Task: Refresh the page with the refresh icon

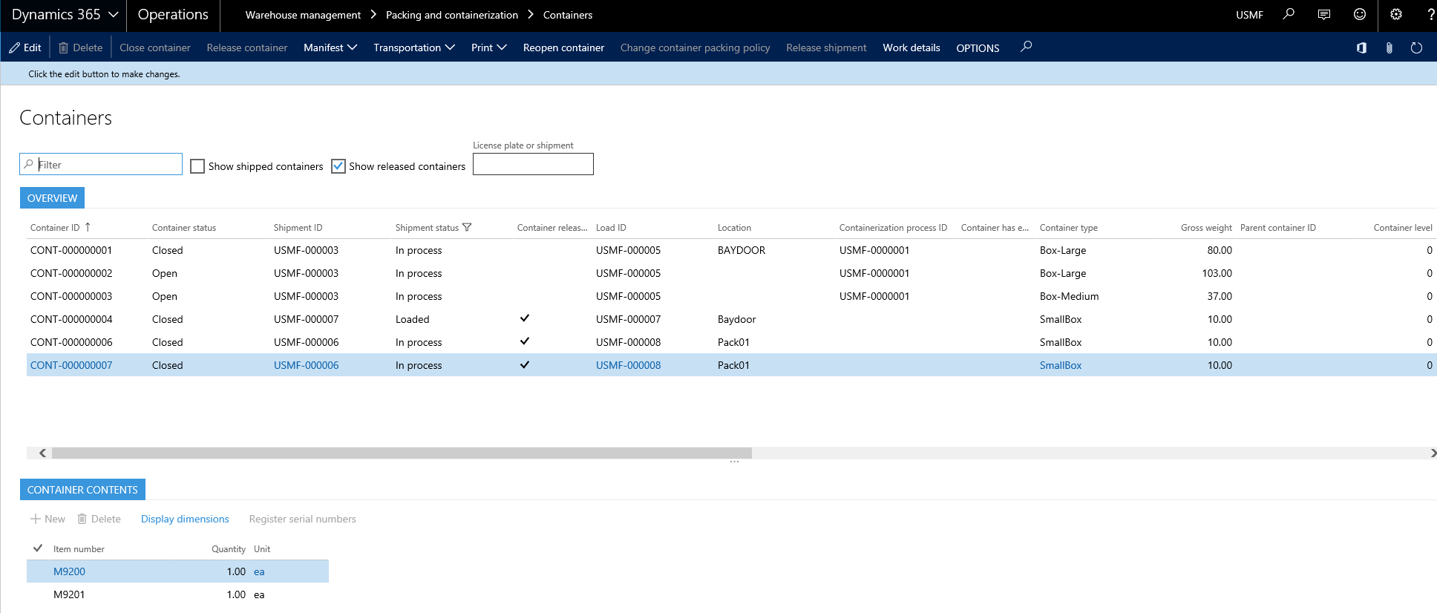Action: click(x=1416, y=47)
